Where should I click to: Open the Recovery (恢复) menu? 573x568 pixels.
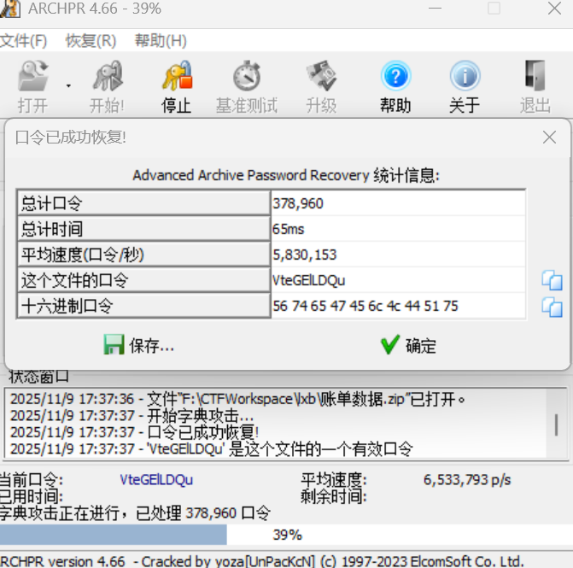[x=91, y=41]
